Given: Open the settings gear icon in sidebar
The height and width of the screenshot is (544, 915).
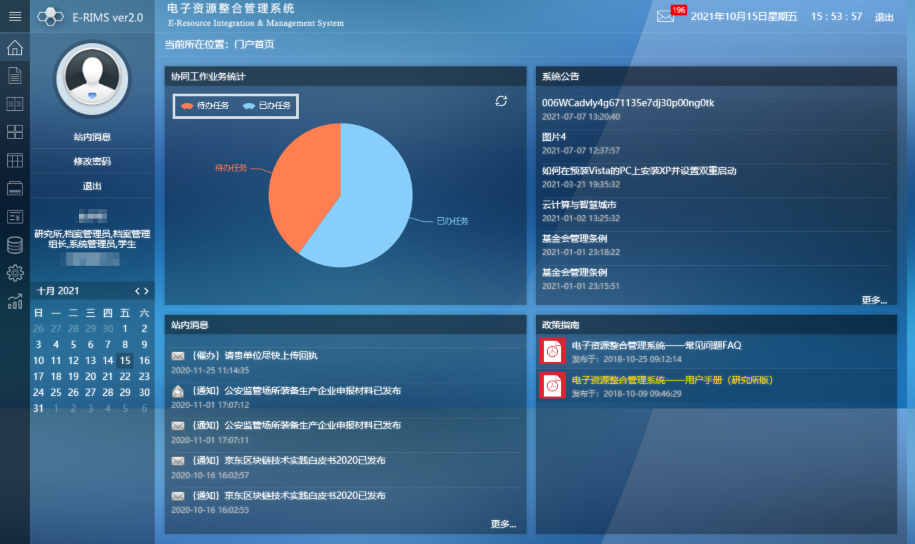Looking at the screenshot, I should (15, 273).
